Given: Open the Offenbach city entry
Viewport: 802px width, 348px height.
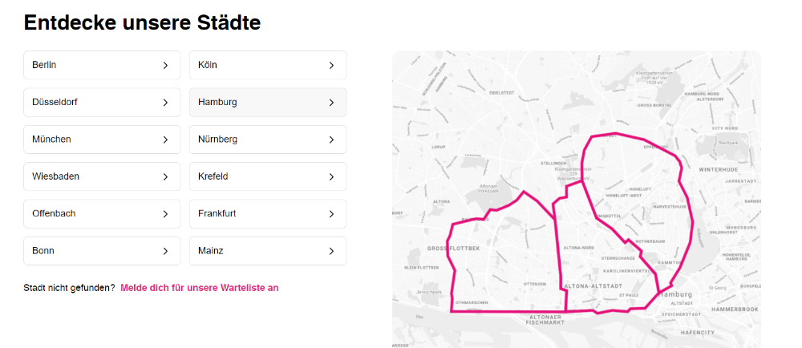Looking at the screenshot, I should point(102,213).
